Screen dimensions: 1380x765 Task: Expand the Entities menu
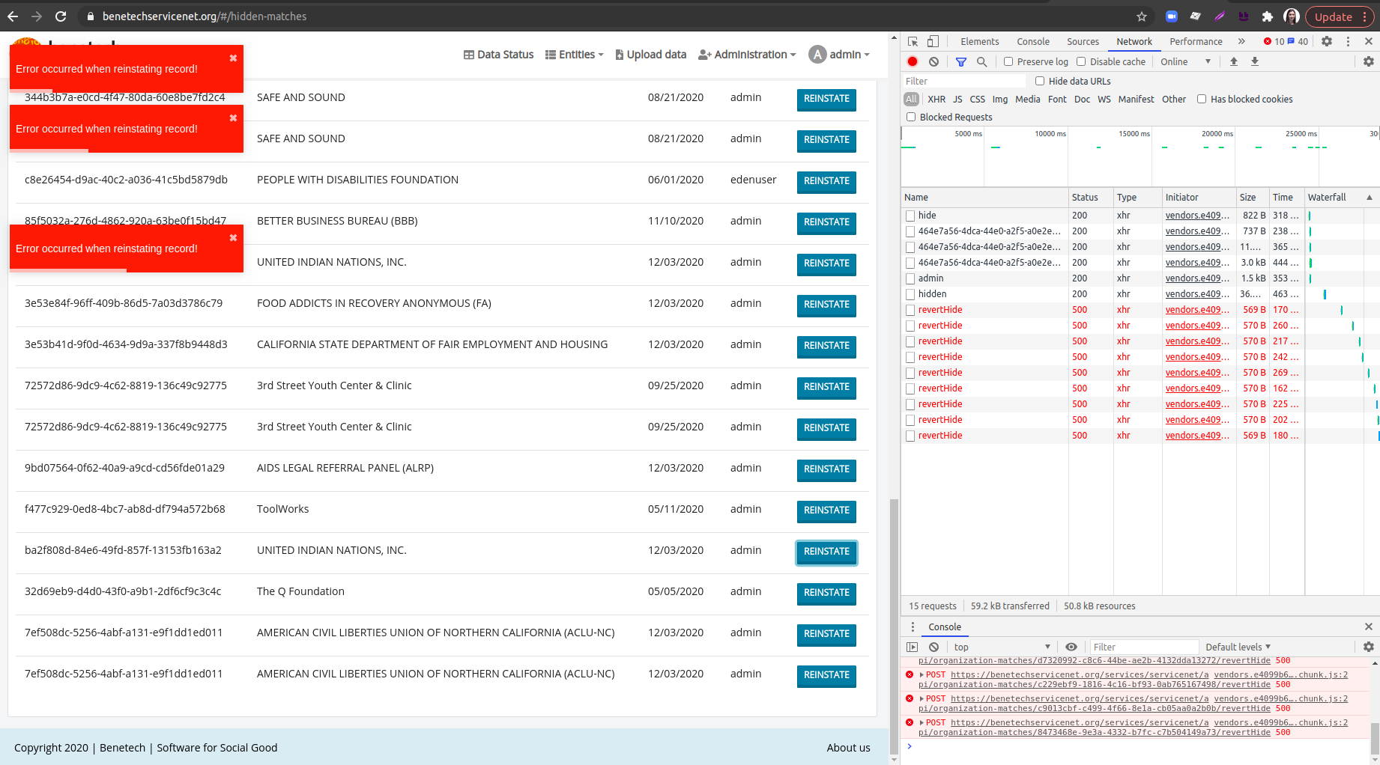[574, 54]
